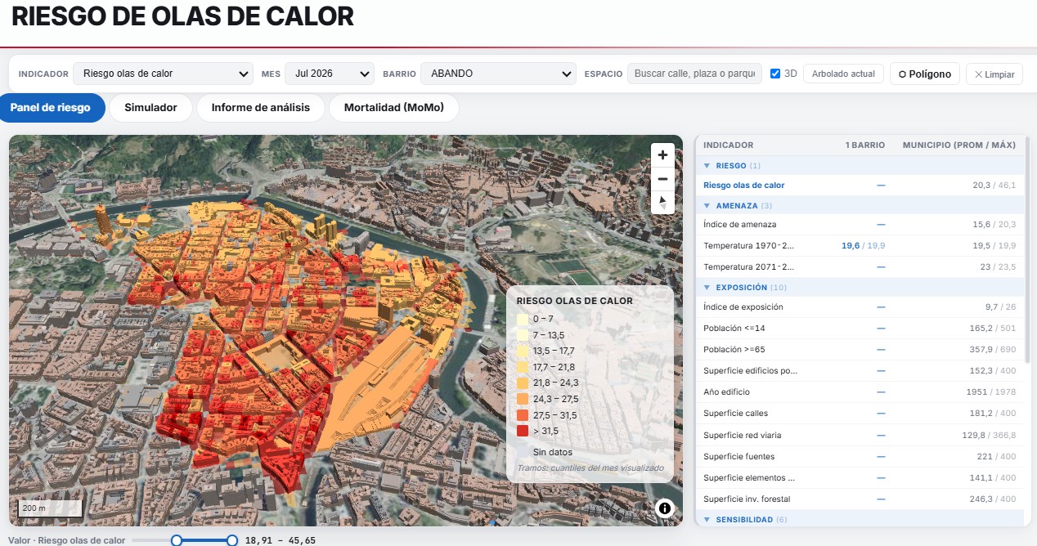This screenshot has width=1037, height=546.
Task: Click the 27,5 – 31,5 legend swatch
Action: (522, 415)
